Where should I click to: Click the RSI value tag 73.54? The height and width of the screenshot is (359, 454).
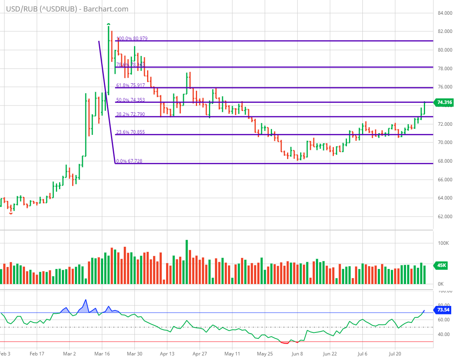pyautogui.click(x=442, y=310)
